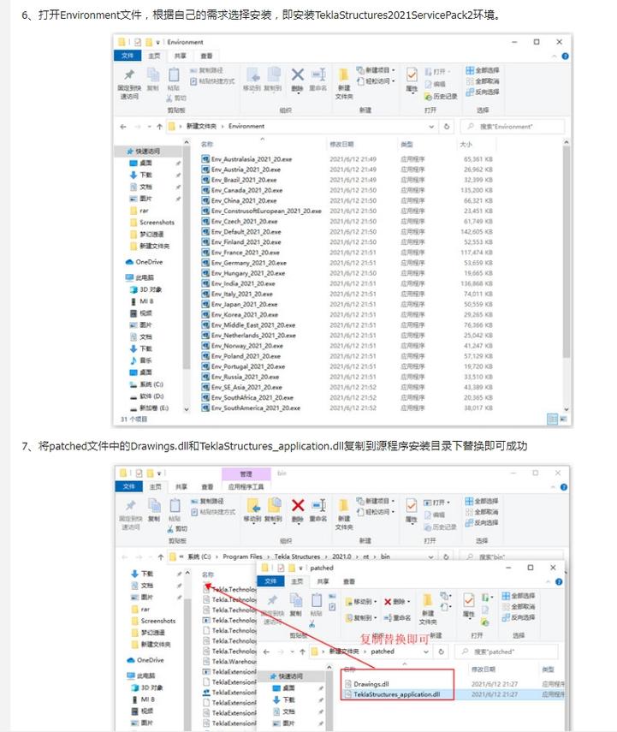Click the Delete (删除) button in patched window
The image size is (617, 732).
tap(397, 602)
